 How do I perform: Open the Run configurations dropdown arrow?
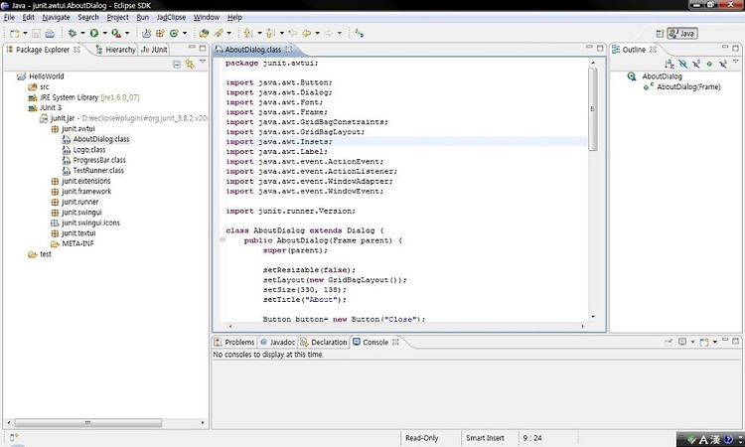pos(104,33)
